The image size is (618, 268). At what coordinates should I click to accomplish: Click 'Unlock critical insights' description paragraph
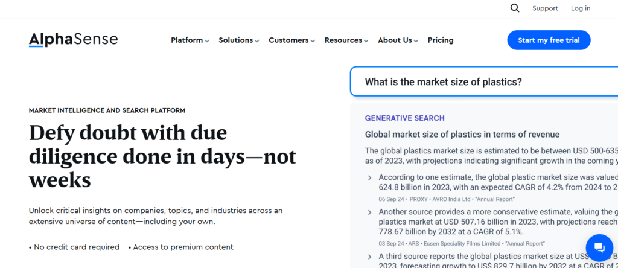click(156, 216)
